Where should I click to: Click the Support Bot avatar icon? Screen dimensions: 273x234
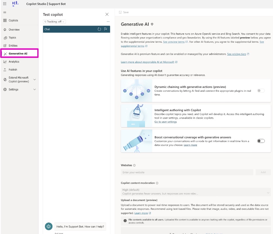49,226
